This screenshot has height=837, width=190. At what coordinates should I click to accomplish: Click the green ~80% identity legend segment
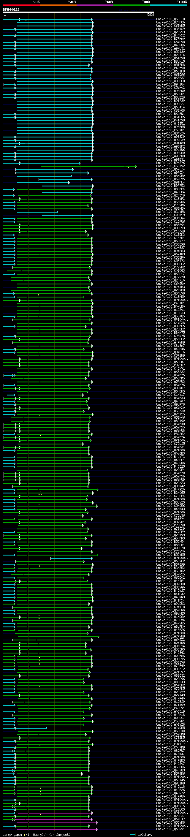coord(132,5)
